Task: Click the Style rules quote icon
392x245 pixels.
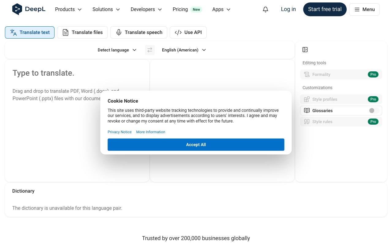Action: point(307,122)
